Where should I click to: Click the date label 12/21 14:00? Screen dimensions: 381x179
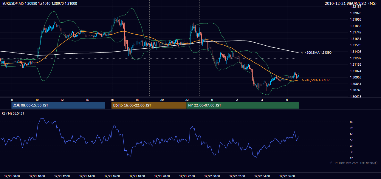[87, 176]
